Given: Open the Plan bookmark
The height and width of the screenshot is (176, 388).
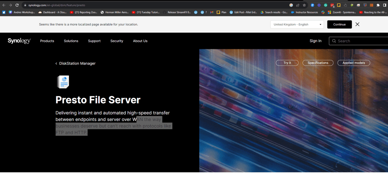Looking at the screenshot, I should pyautogui.click(x=221, y=12).
